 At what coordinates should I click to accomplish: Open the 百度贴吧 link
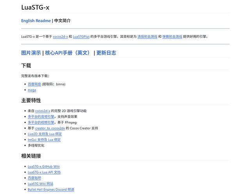click(34, 178)
